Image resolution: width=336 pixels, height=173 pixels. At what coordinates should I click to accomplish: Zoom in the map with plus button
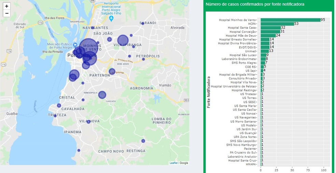(x=6, y=6)
